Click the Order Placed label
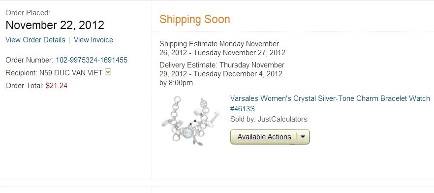Viewport: 434px width, 193px height. coord(28,13)
